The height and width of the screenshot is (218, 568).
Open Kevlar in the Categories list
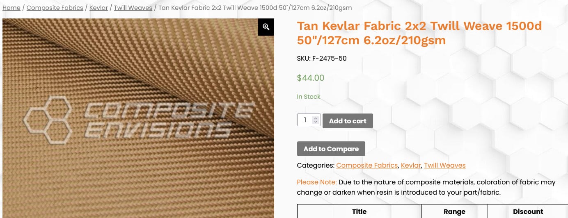[411, 166]
